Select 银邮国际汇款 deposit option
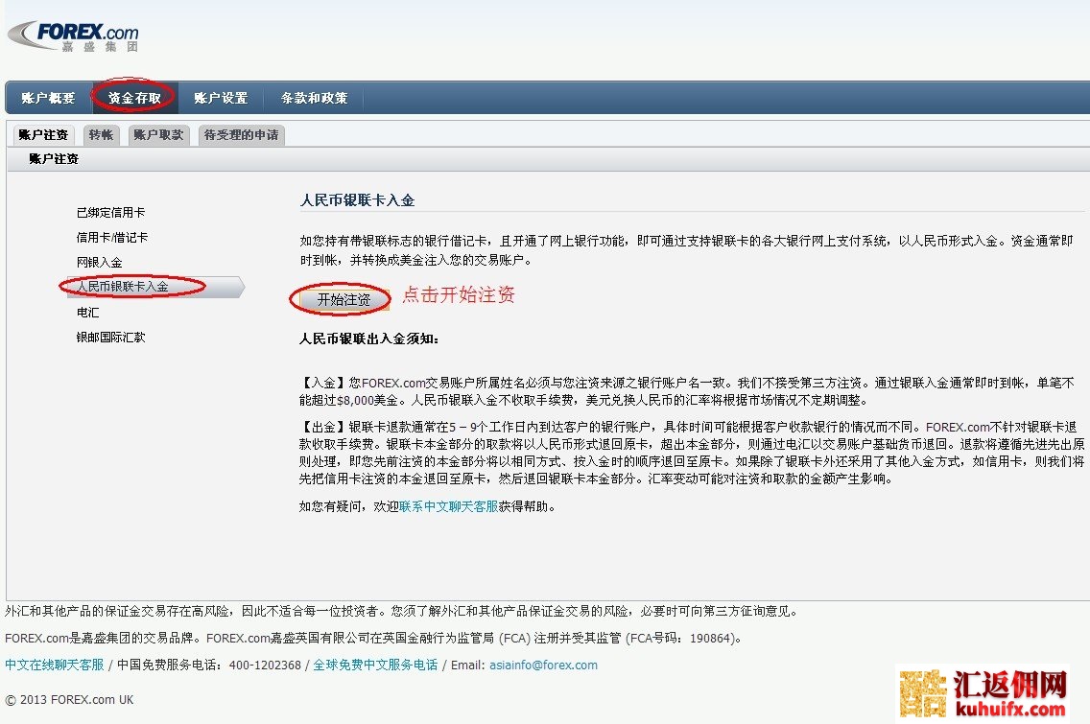The width and height of the screenshot is (1090, 724). (x=111, y=338)
